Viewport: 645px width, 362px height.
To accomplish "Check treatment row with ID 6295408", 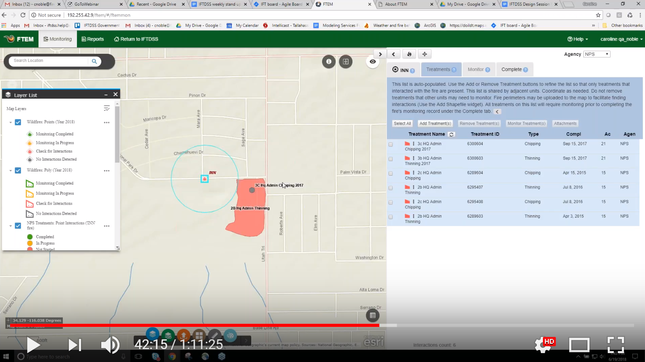I will (x=391, y=203).
